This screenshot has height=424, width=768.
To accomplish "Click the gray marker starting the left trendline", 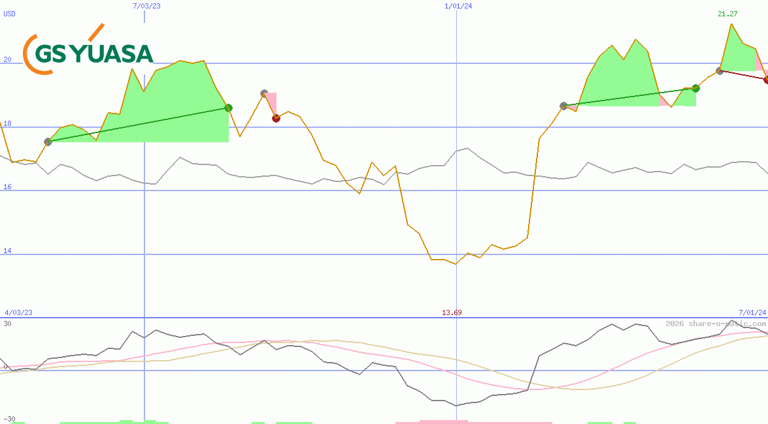I will pyautogui.click(x=46, y=141).
